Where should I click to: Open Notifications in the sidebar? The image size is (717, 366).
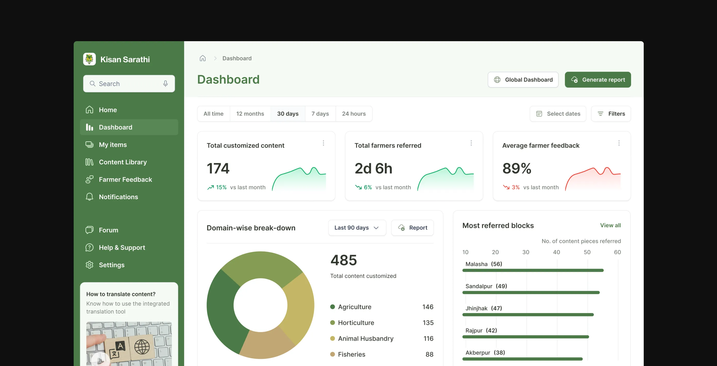[x=129, y=197]
